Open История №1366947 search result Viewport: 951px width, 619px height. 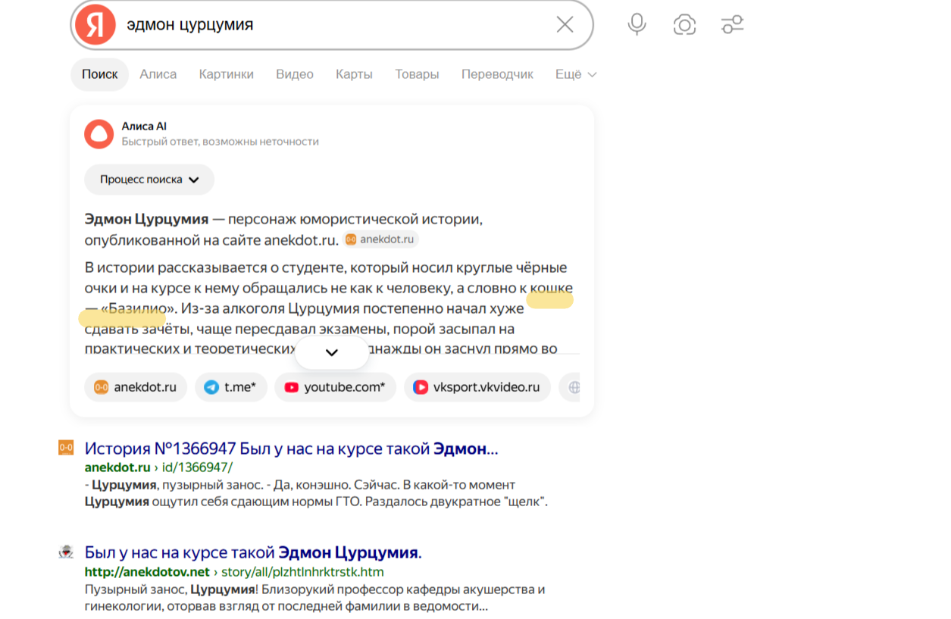pos(291,449)
